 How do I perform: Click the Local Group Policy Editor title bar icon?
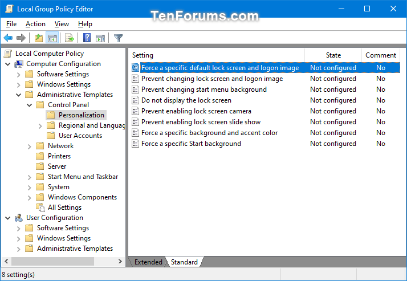9,9
